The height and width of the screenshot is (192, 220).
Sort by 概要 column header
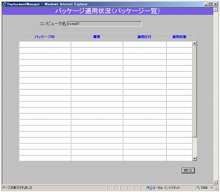[x=97, y=37]
